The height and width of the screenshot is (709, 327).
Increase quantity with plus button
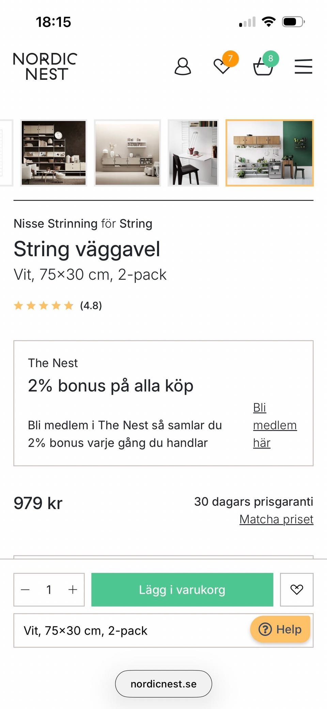tap(73, 590)
